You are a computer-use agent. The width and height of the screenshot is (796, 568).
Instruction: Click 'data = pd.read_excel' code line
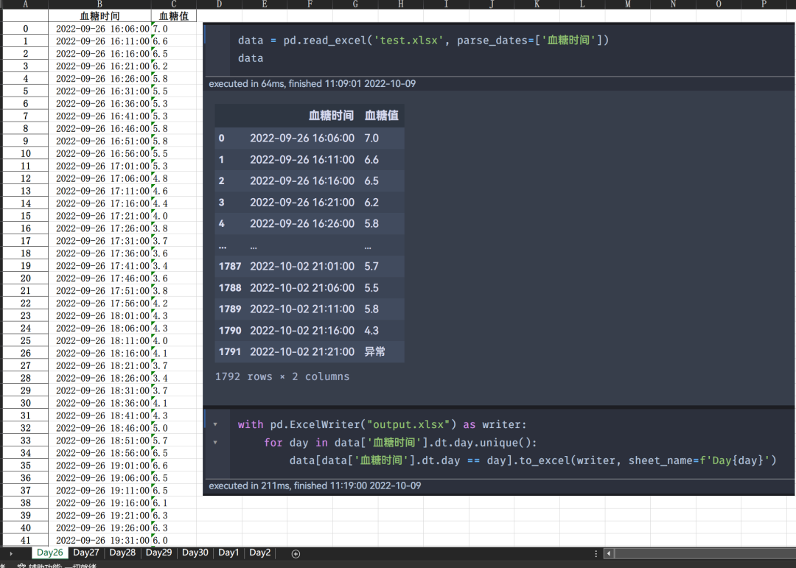coord(423,40)
